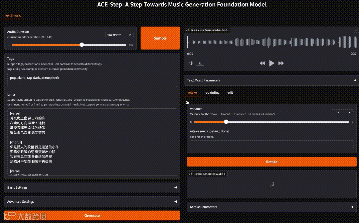Click the orange Sample button

click(160, 38)
